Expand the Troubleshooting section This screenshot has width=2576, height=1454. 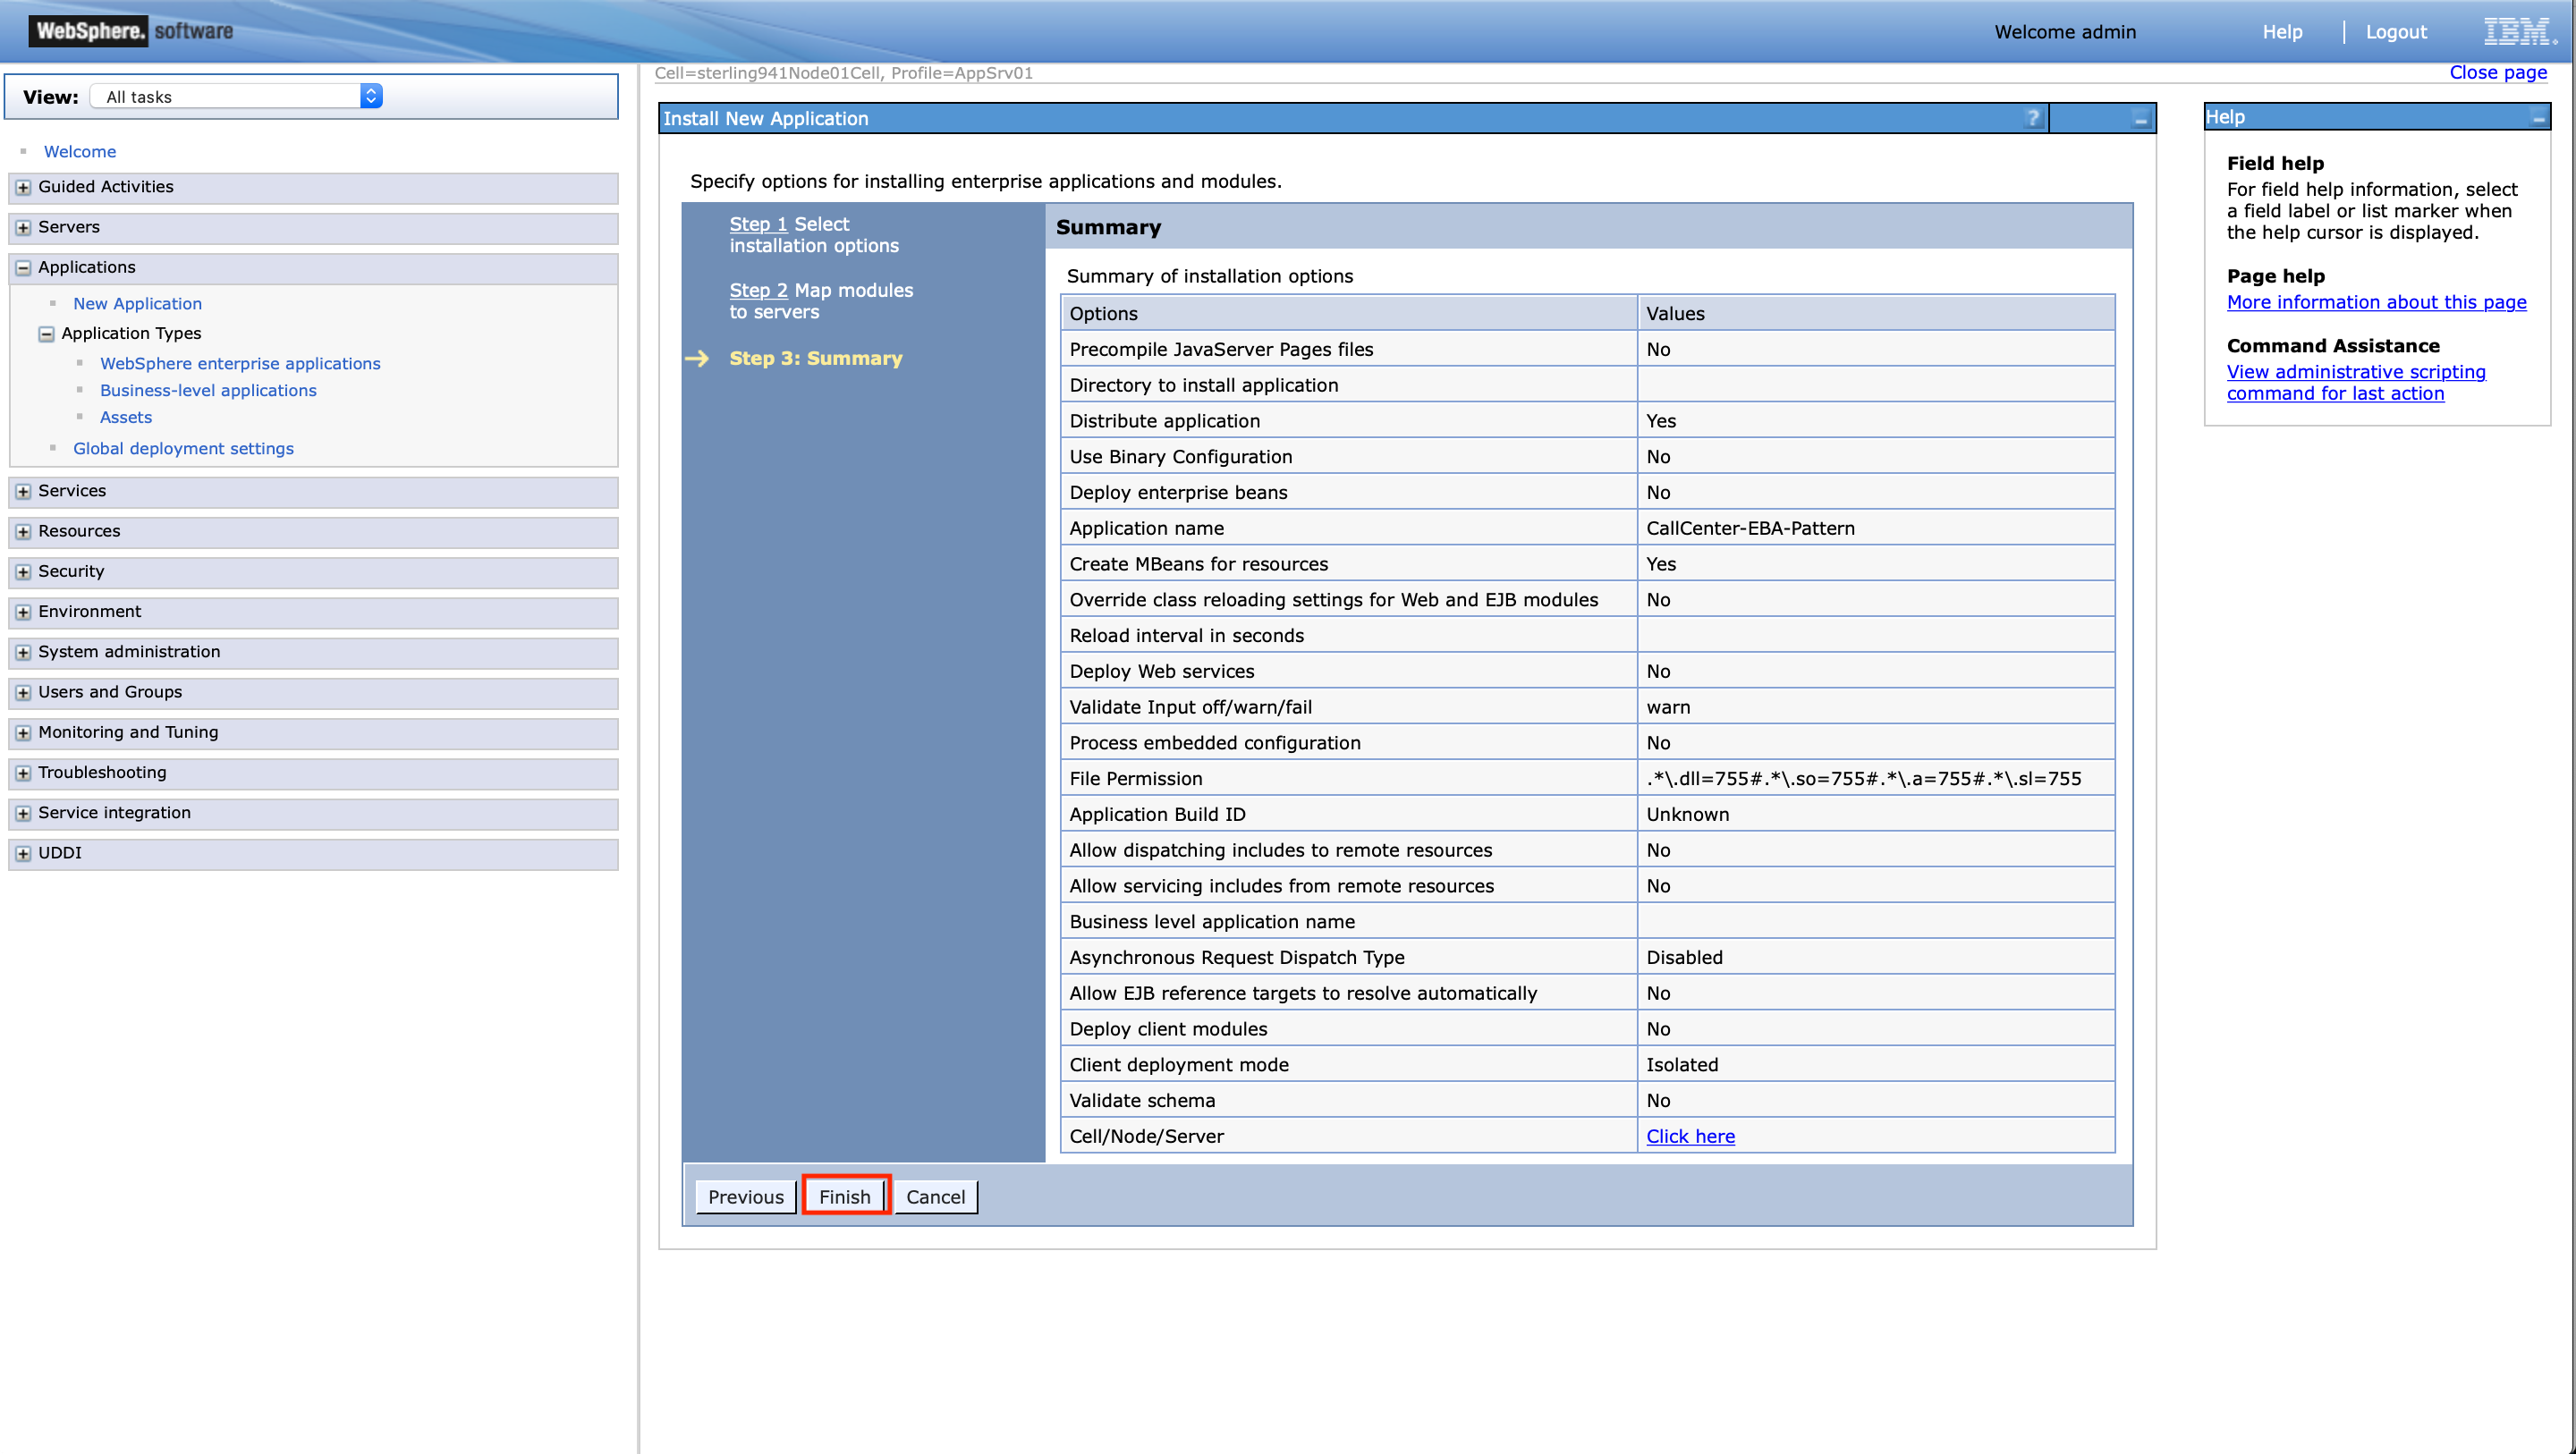[x=22, y=773]
